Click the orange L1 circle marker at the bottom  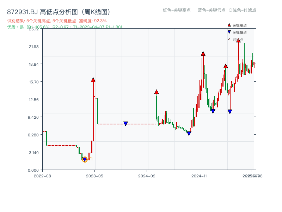tap(85, 159)
